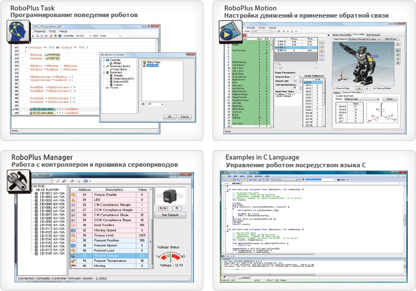Screen dimensions: 416x291
Task: Click the red checkmark icon in Task toolbar
Action: (51, 36)
